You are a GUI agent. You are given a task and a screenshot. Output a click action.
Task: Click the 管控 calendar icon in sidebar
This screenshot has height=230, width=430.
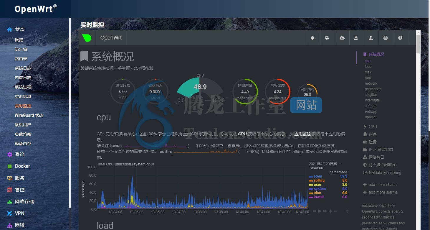click(x=10, y=190)
